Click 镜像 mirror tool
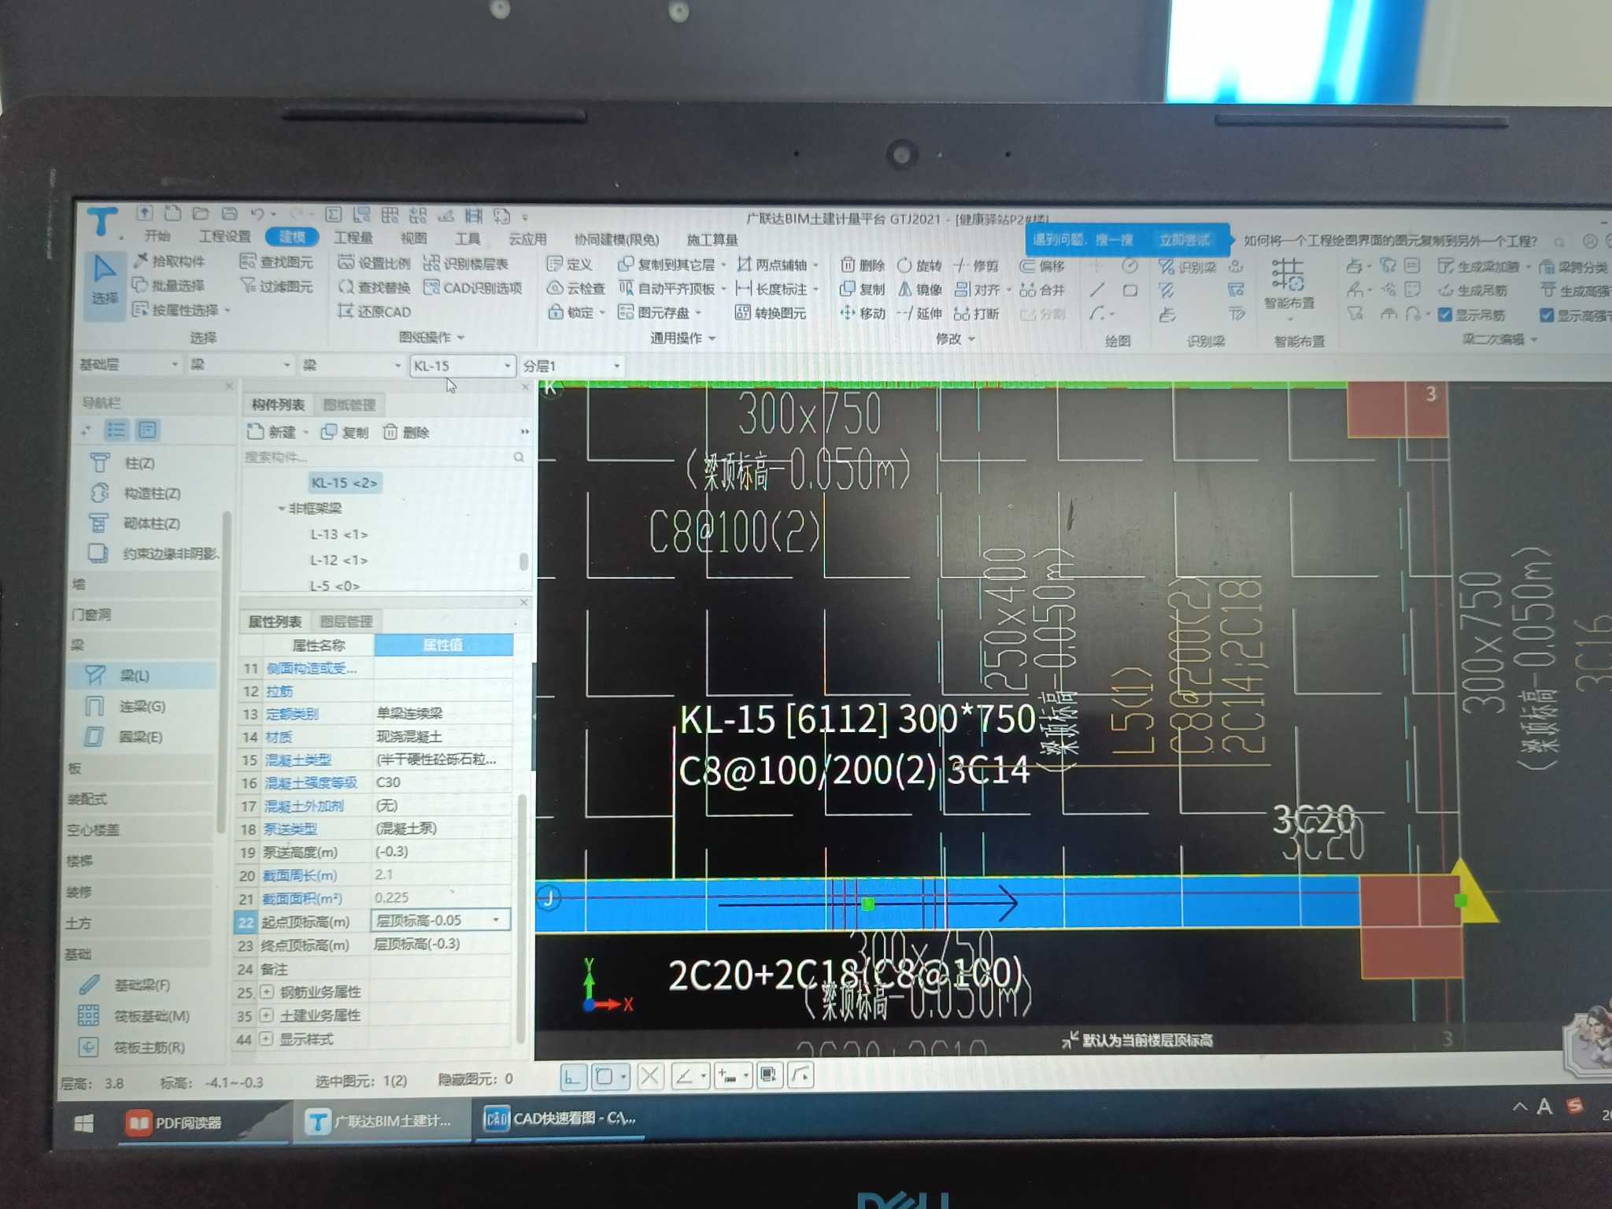Image resolution: width=1612 pixels, height=1209 pixels. [x=919, y=290]
